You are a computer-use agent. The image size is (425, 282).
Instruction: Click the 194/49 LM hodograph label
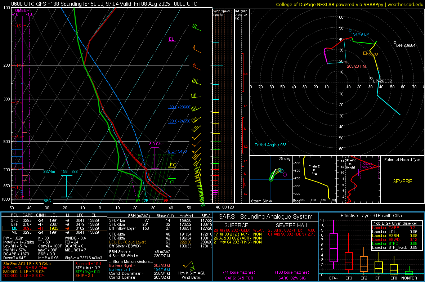[x=360, y=35]
